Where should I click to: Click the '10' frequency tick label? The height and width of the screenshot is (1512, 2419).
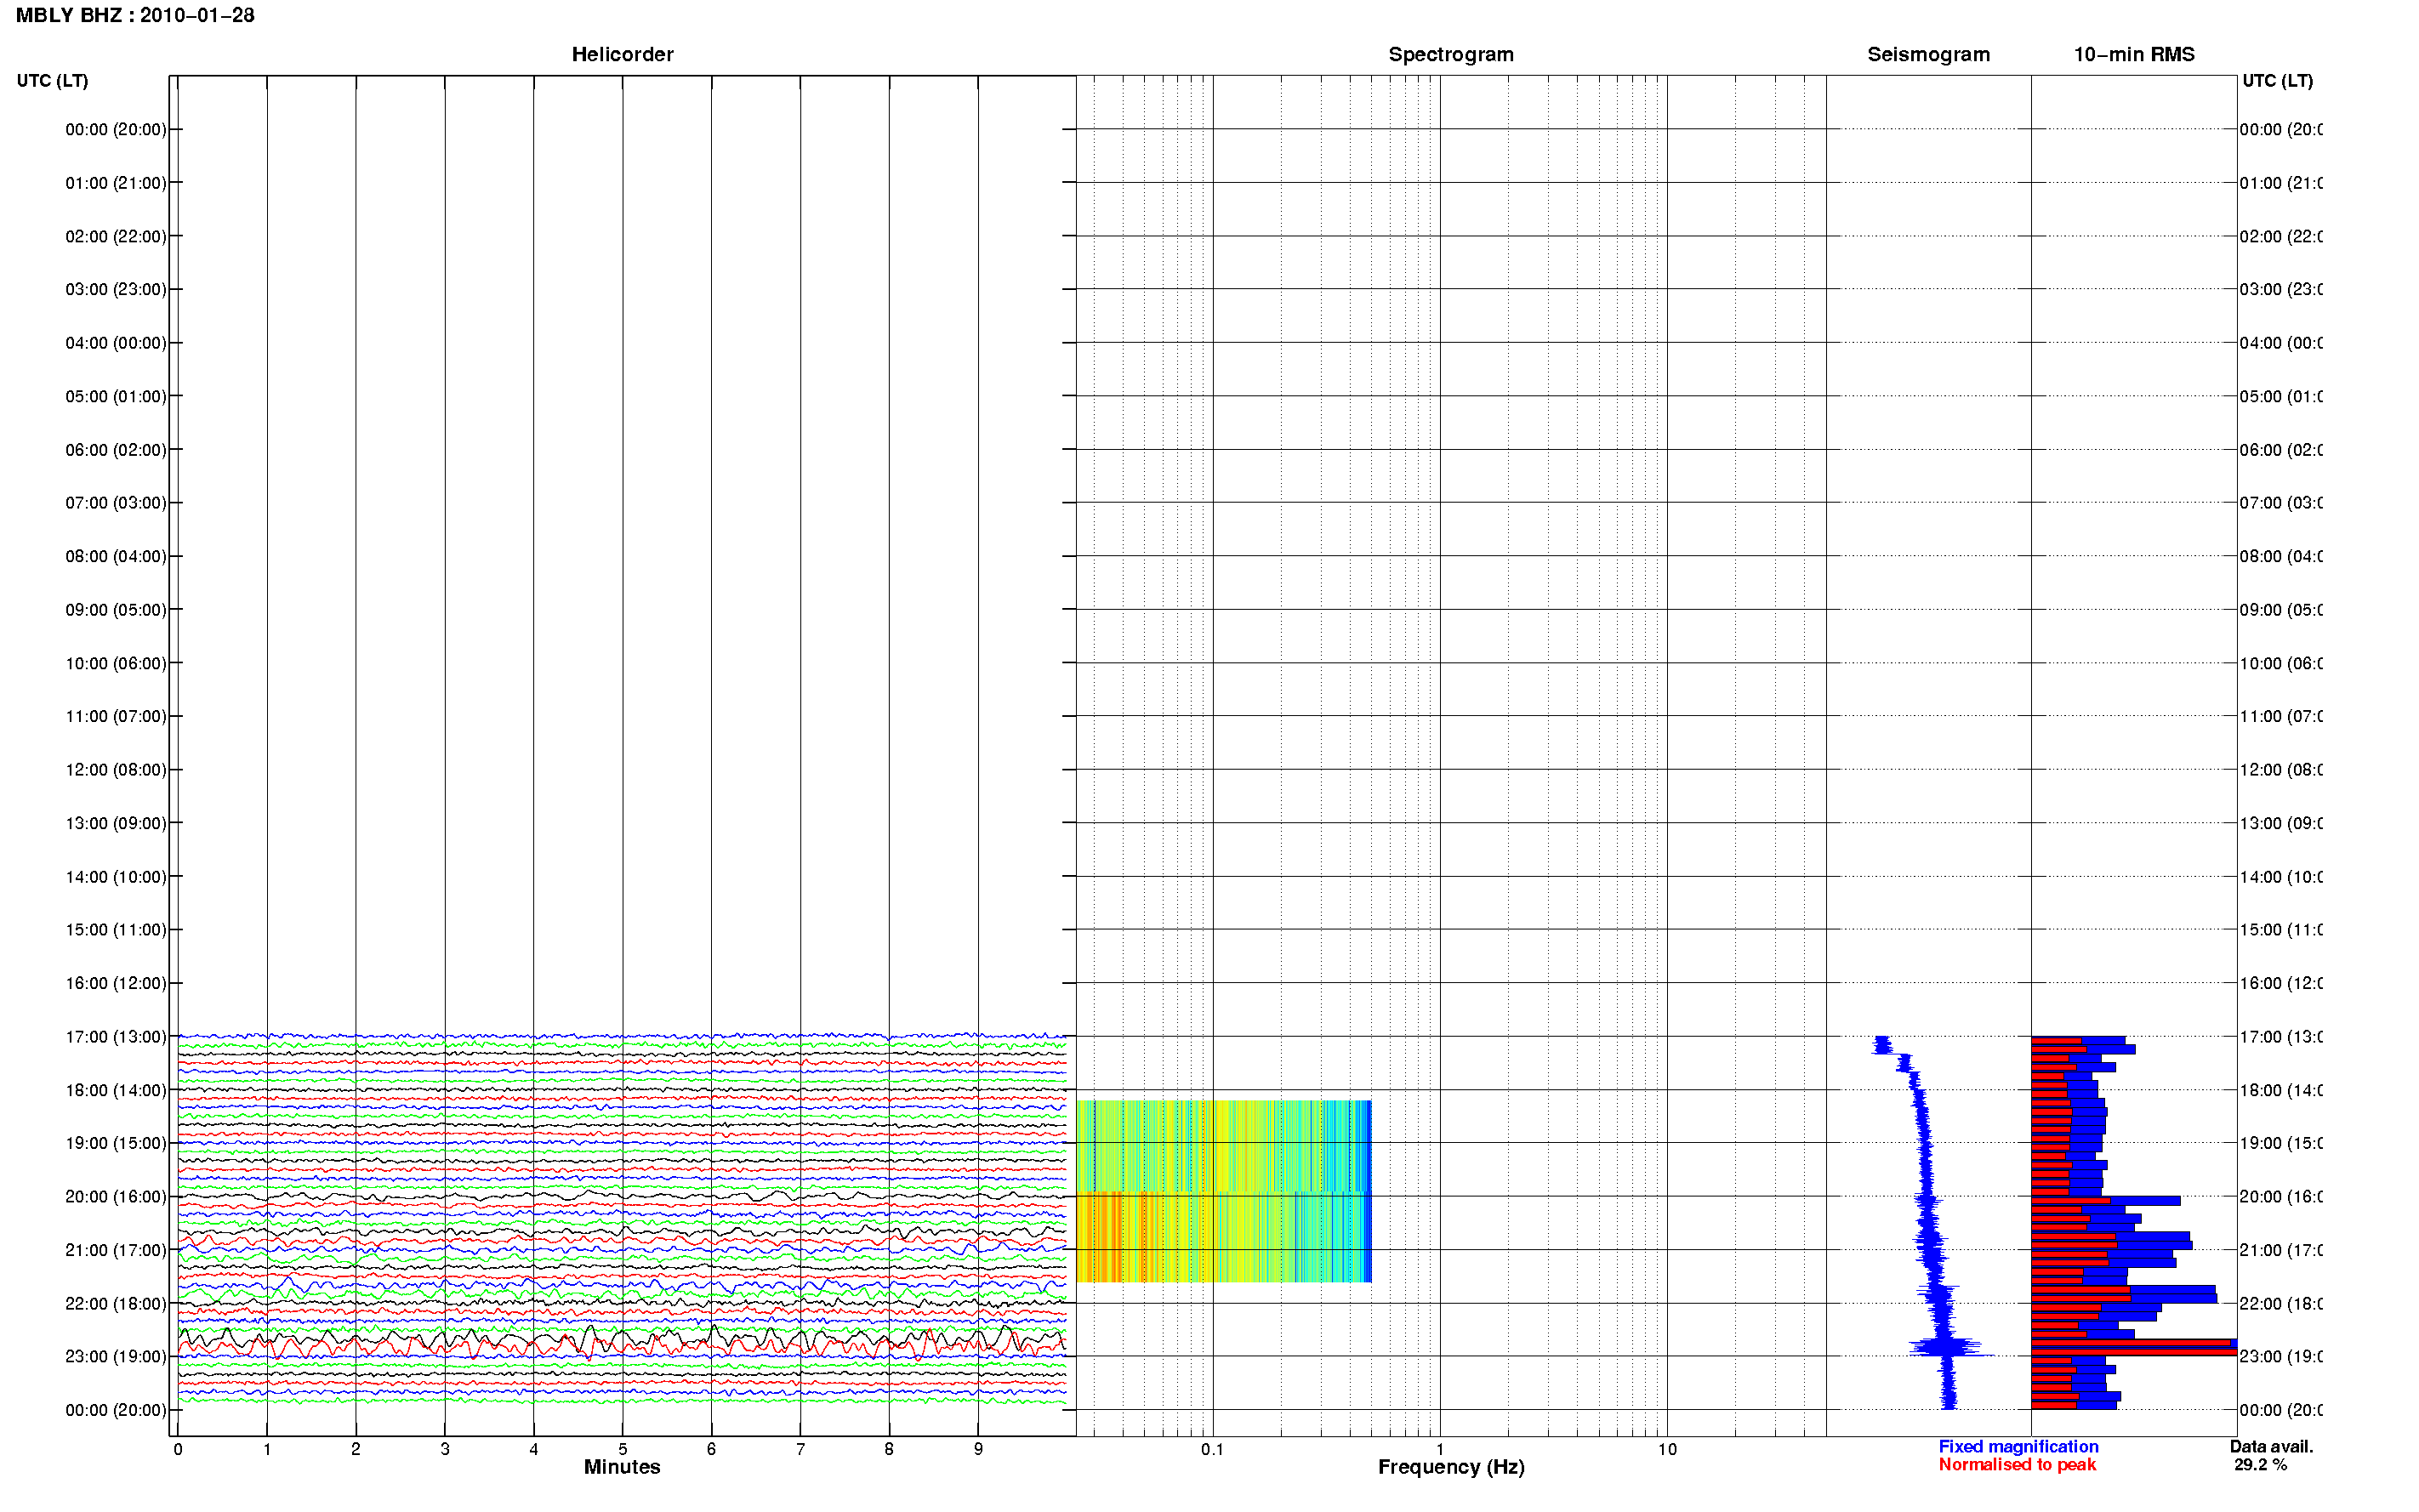pyautogui.click(x=1667, y=1449)
